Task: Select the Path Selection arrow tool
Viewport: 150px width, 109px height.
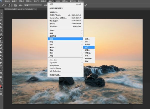Action: click(x=1, y=70)
